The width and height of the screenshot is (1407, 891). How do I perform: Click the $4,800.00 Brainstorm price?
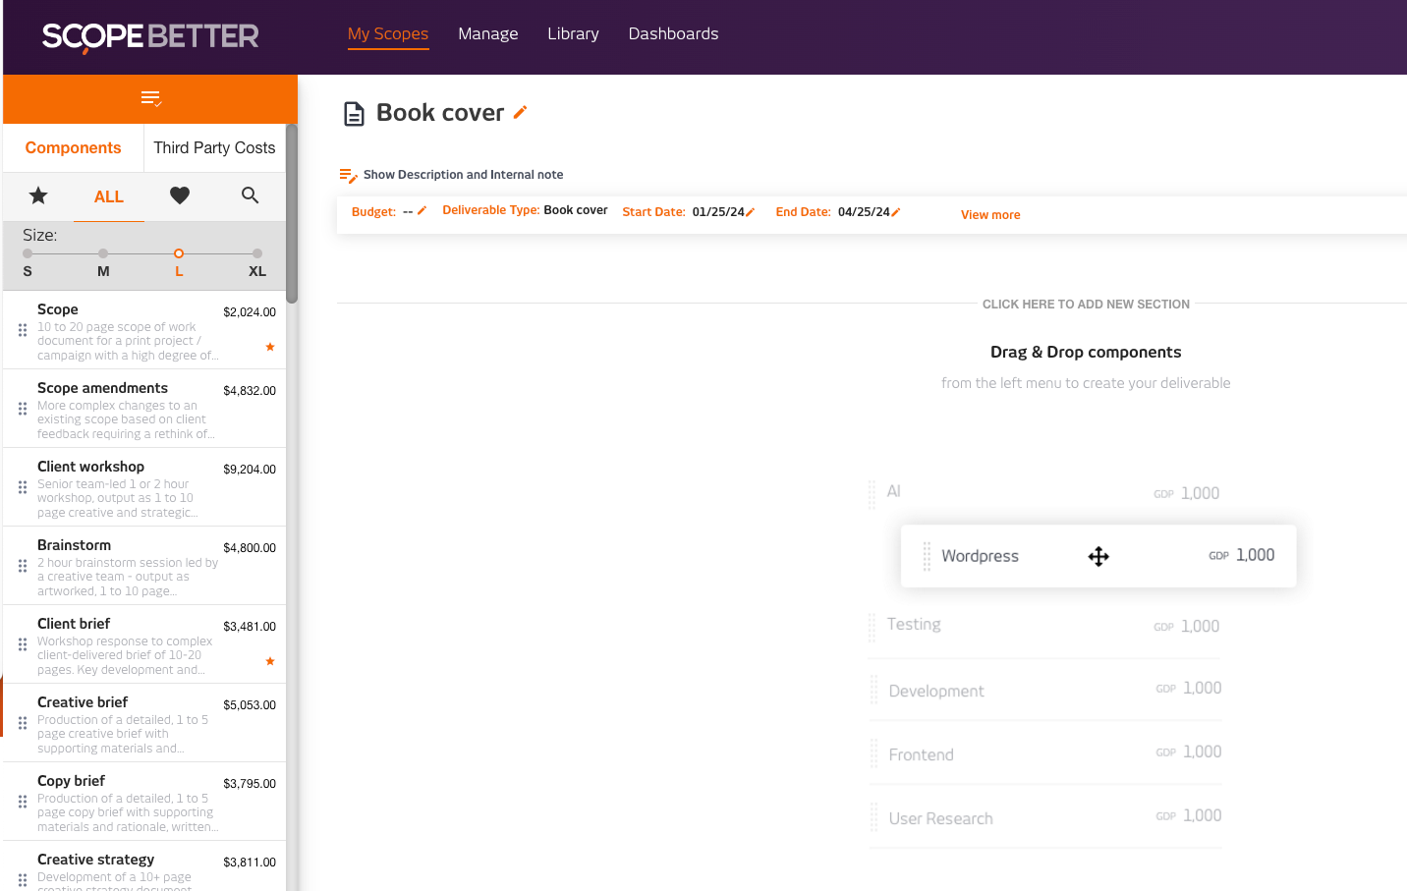250,548
